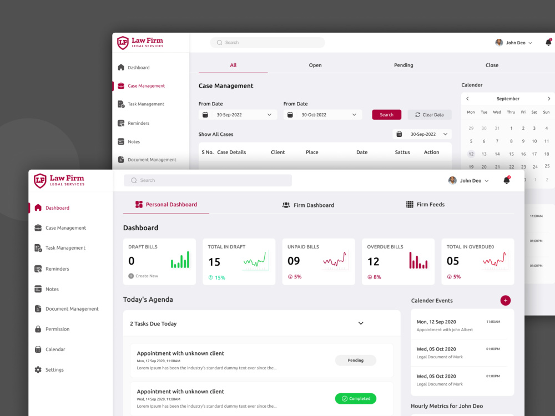Expand 2 Tasks Due Today chevron
Image resolution: width=555 pixels, height=416 pixels.
pyautogui.click(x=361, y=323)
